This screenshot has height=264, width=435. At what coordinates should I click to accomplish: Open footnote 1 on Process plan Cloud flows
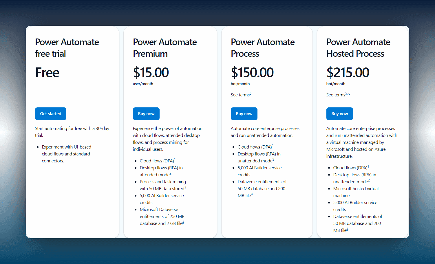tap(273, 146)
